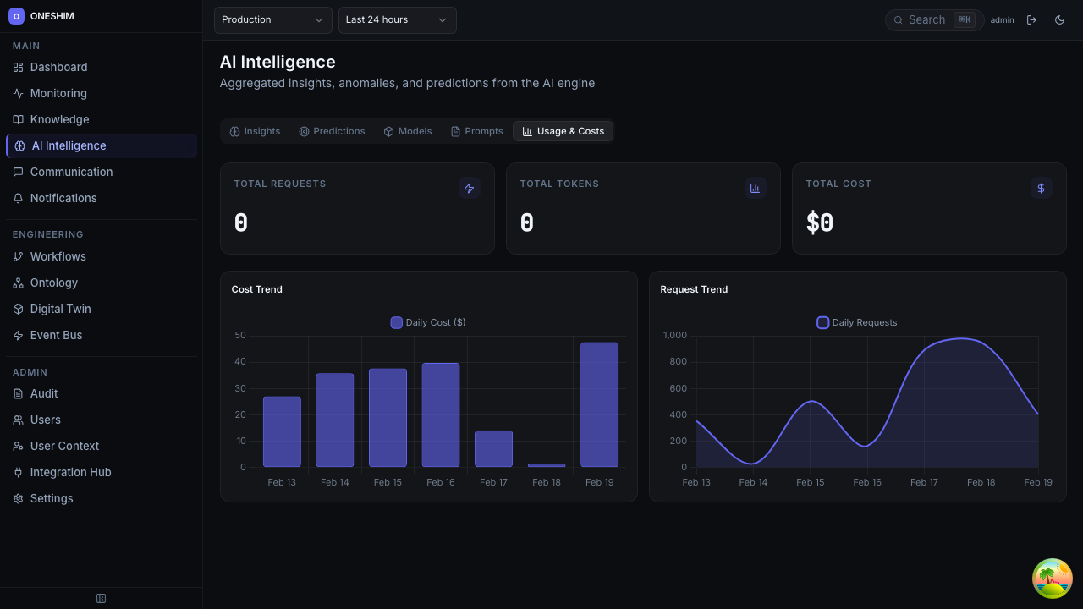Click the Feb 19 cost bar
This screenshot has height=609, width=1083.
(599, 404)
